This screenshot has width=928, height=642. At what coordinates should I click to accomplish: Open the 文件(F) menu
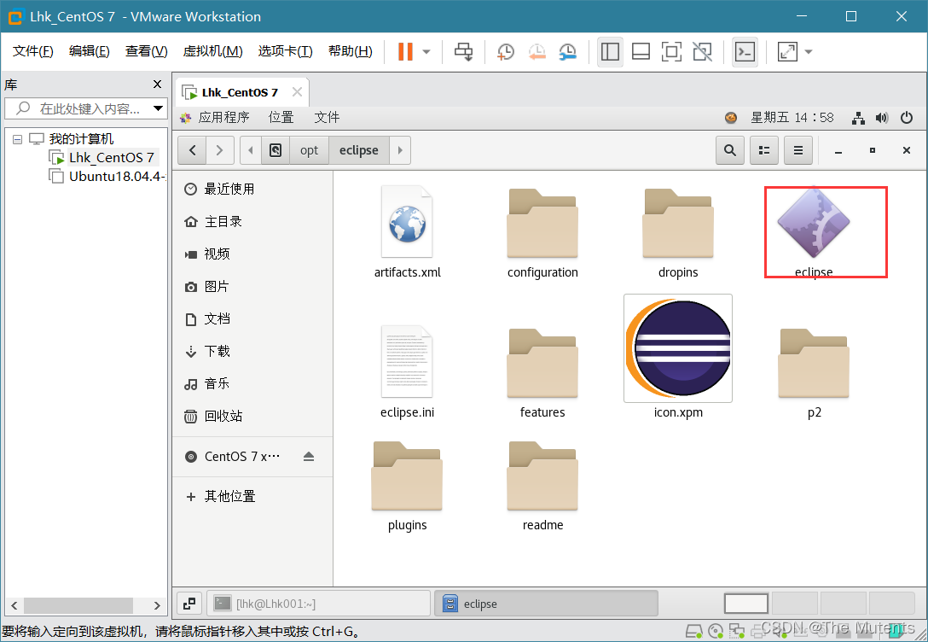(33, 51)
